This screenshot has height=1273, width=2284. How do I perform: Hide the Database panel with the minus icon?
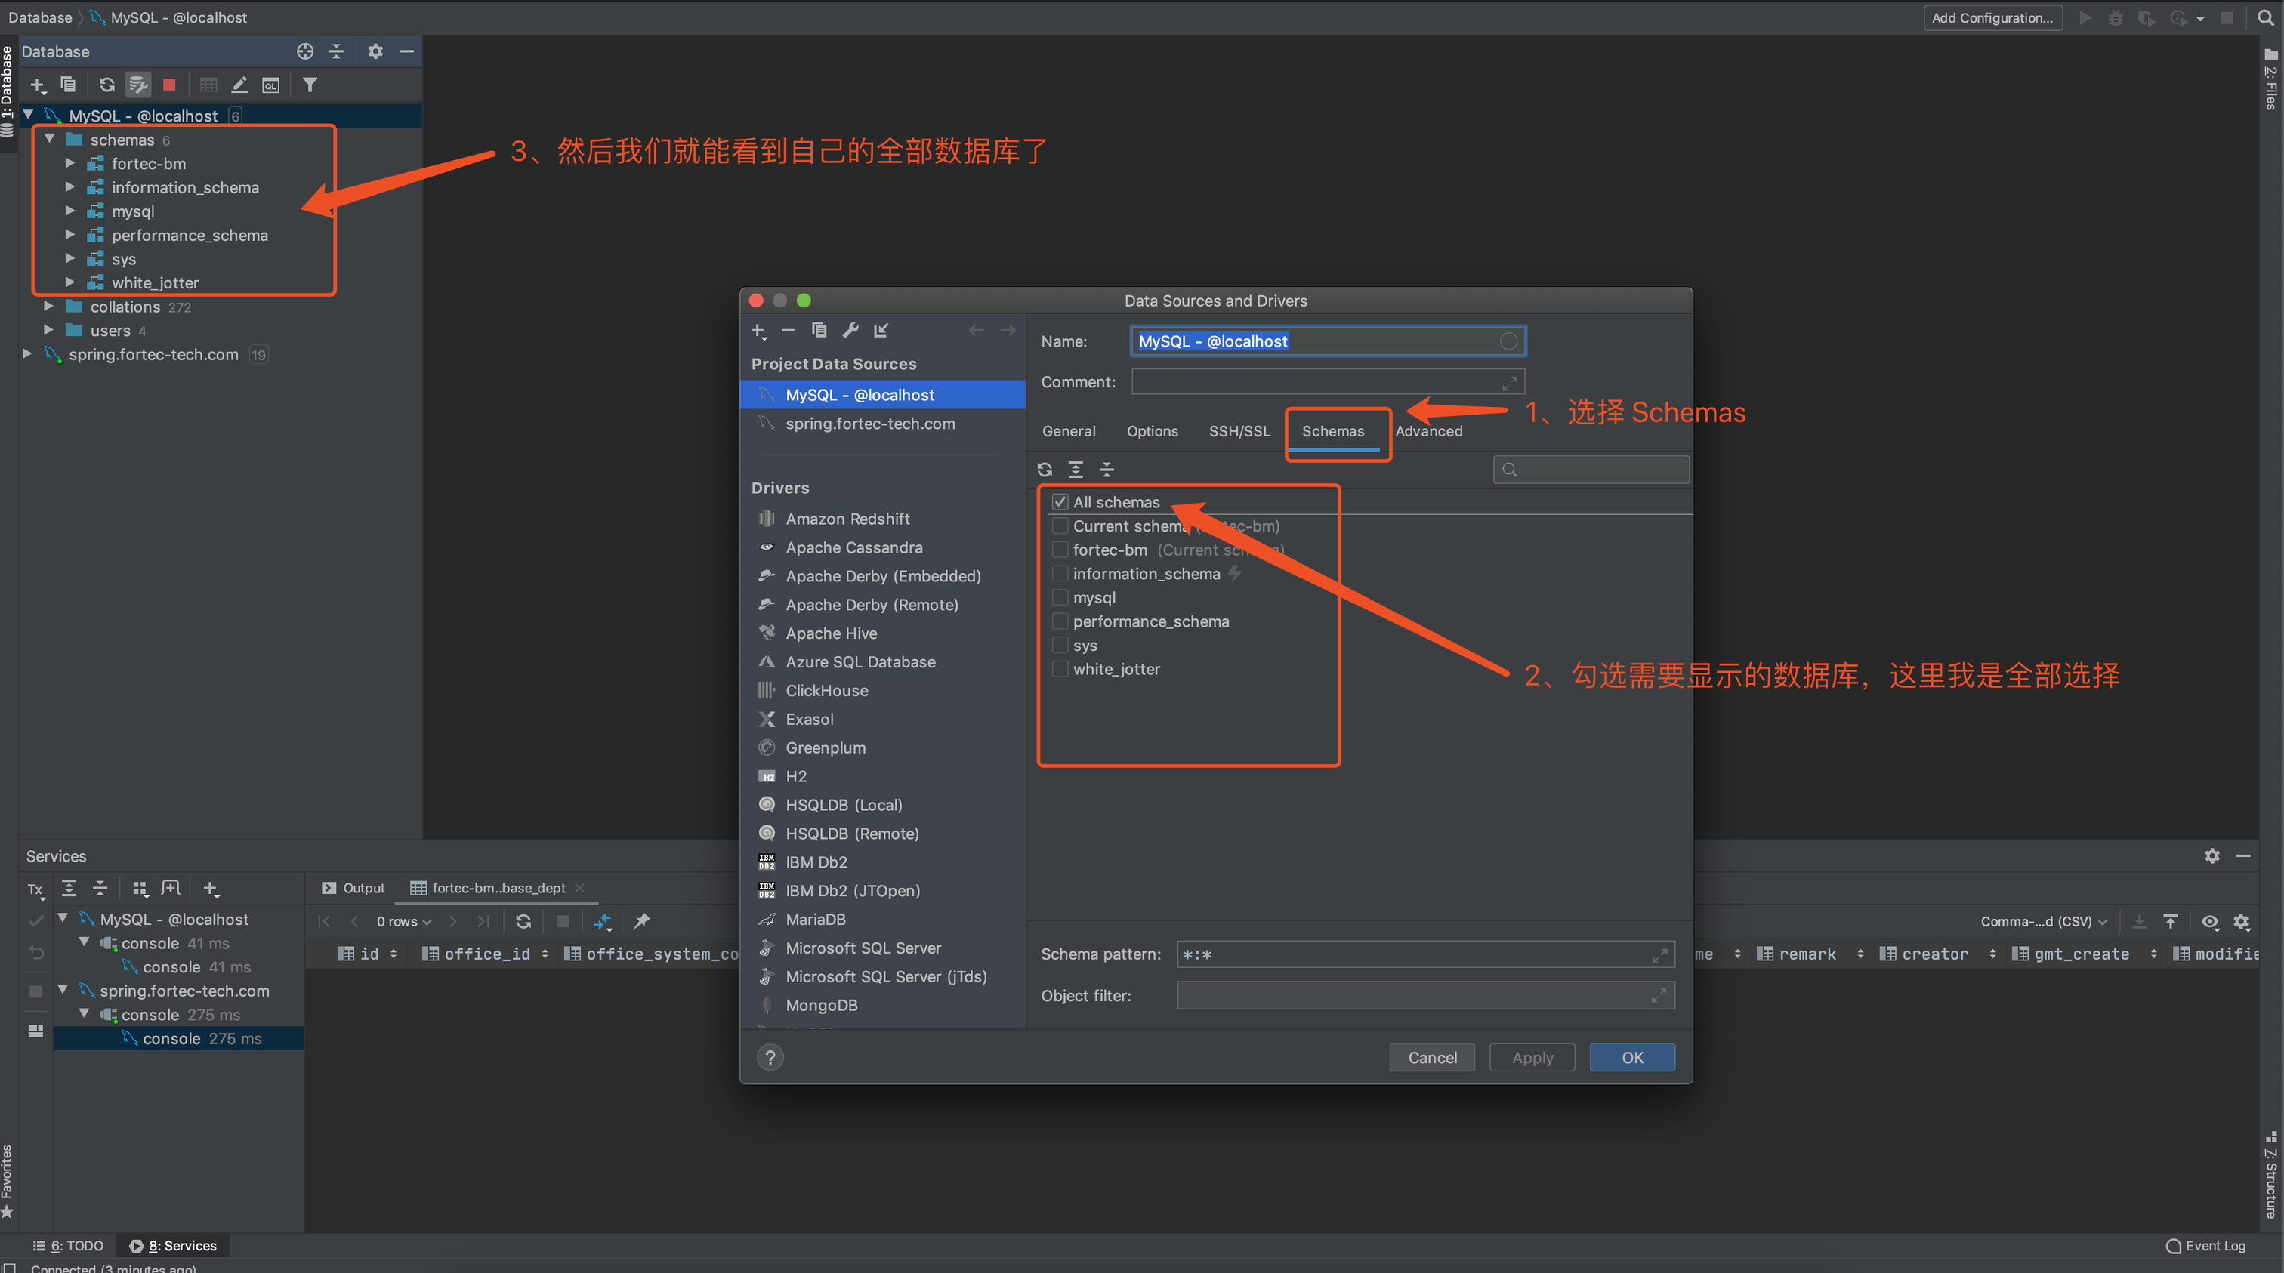click(407, 51)
